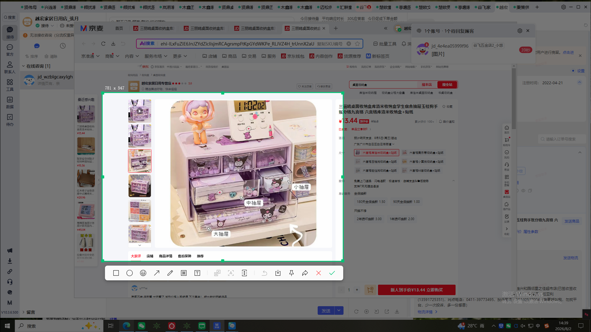The height and width of the screenshot is (332, 591).
Task: Select 六宫格玉桂狗收纳盒+贴纸 variant
Action: click(x=376, y=162)
